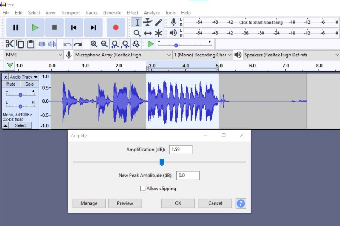The width and height of the screenshot is (340, 226).
Task: Open the Help menu
Action: coord(186,13)
